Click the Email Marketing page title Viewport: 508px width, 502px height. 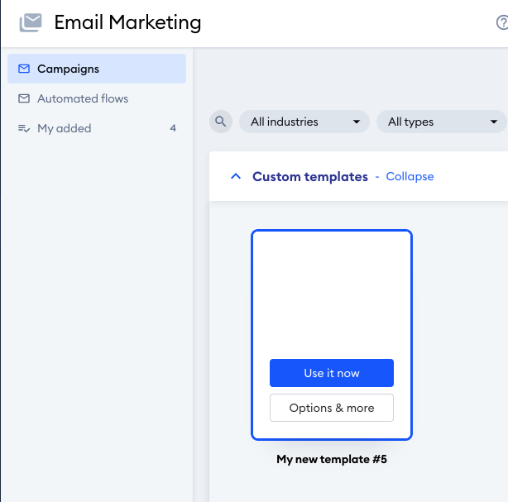point(127,22)
